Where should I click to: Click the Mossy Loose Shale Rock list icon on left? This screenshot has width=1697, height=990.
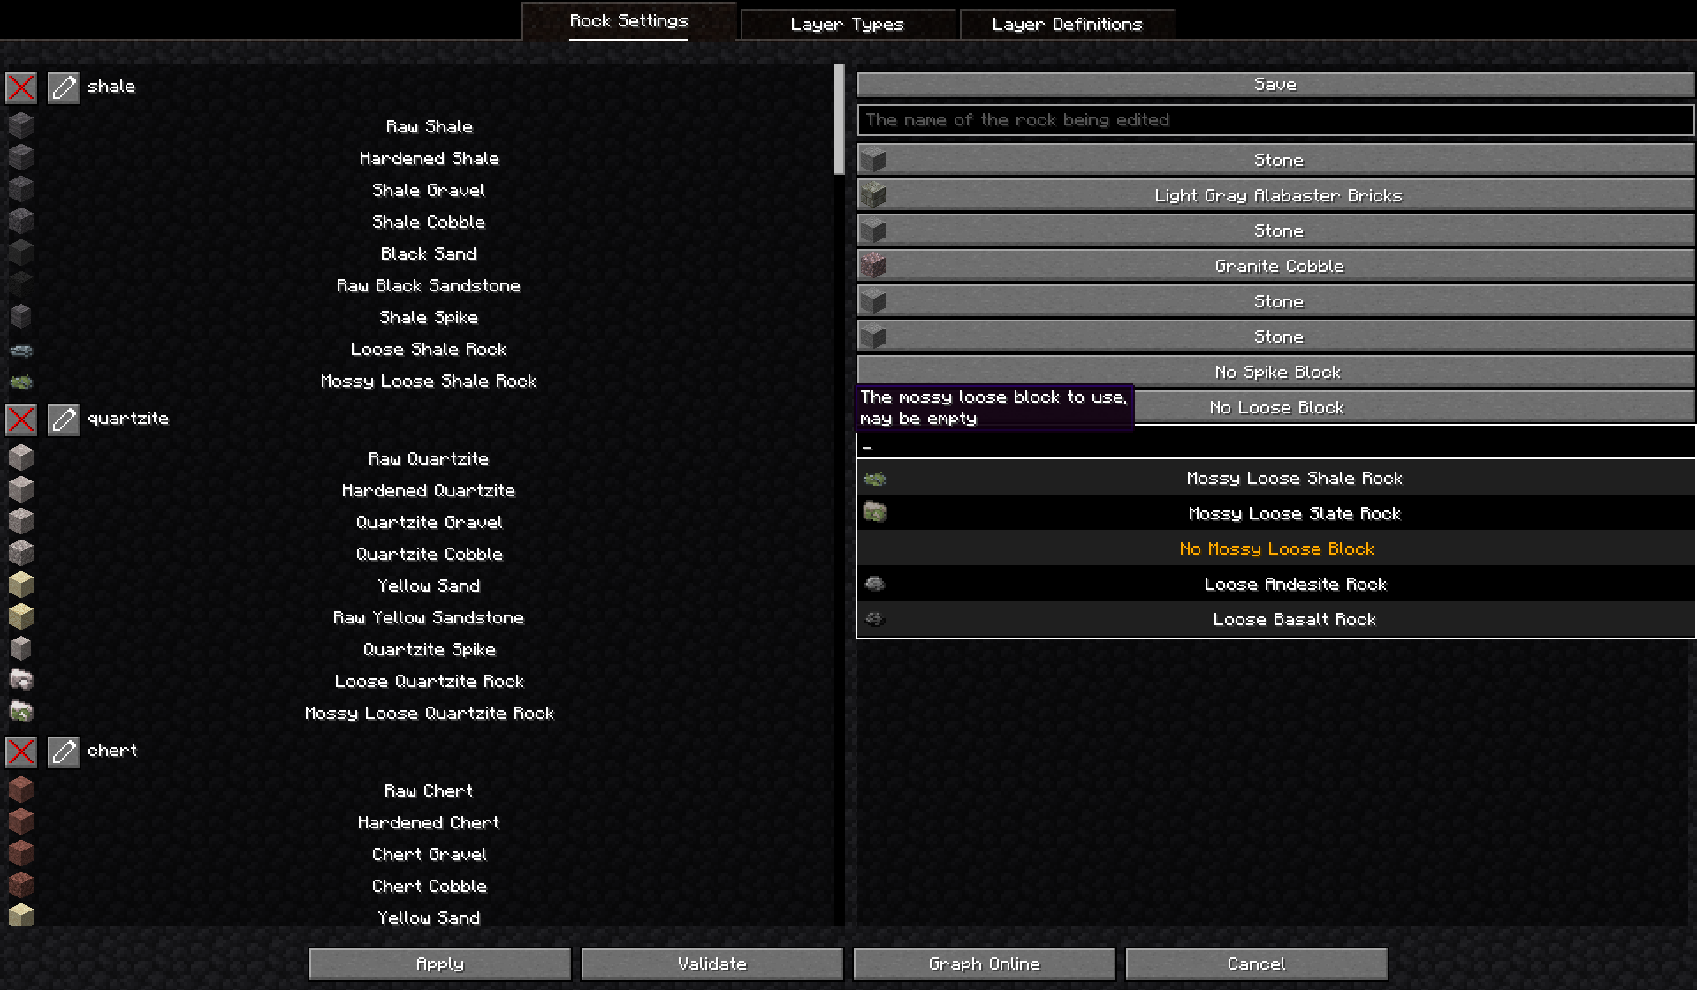(21, 382)
